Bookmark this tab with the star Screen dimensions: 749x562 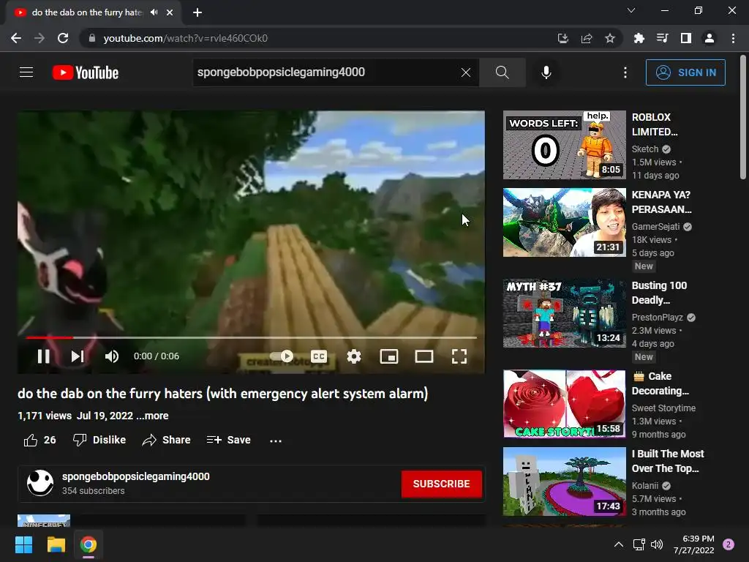click(x=610, y=38)
